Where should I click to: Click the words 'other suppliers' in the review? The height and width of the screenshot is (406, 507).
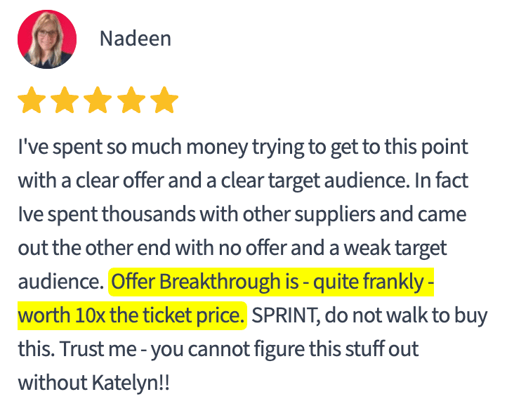click(x=309, y=214)
